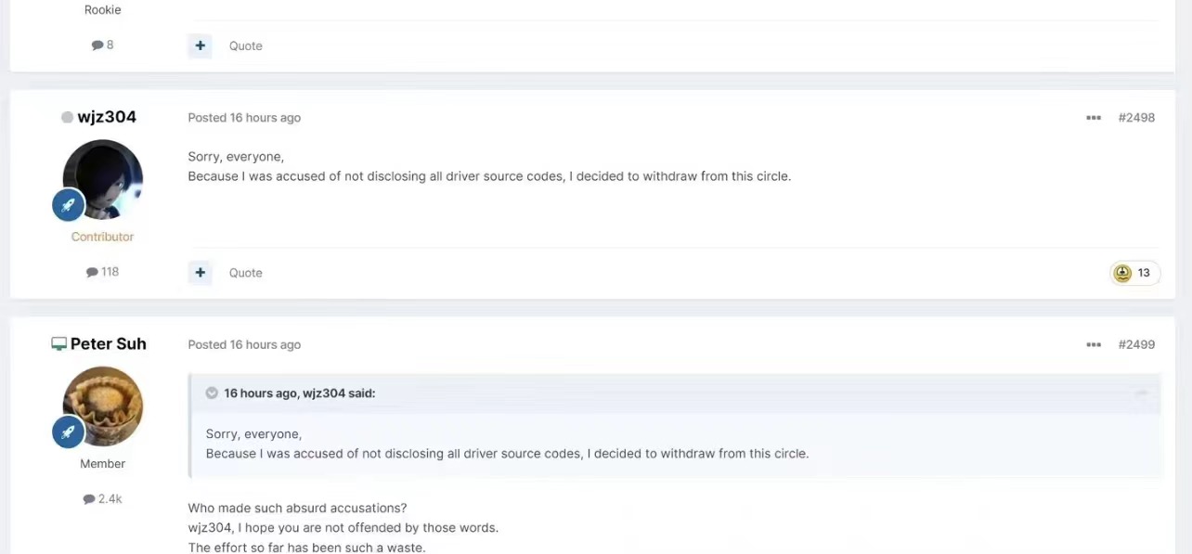Open the options menu for post #2498

tap(1094, 118)
